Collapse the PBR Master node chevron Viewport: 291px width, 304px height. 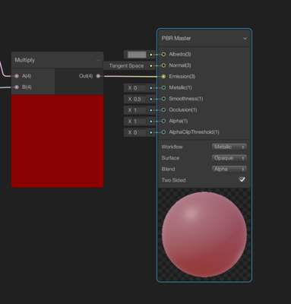point(245,39)
